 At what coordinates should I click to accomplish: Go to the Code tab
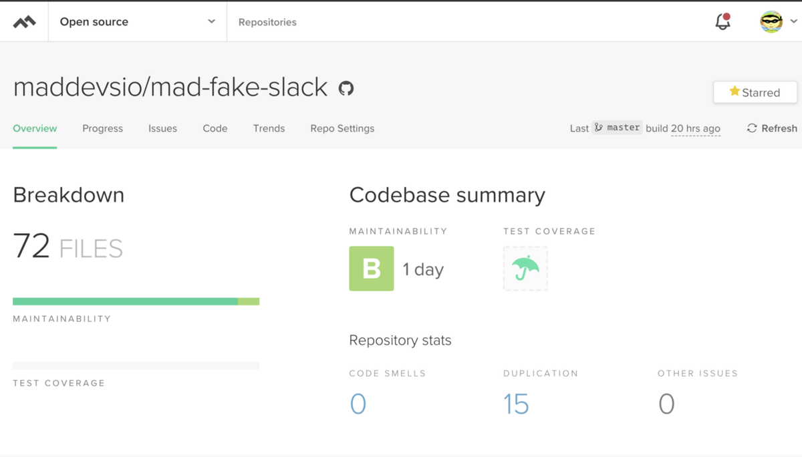(x=215, y=128)
